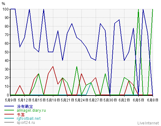Image resolution: width=161 pixels, height=126 pixels.
Task: Click the gray sport24.ru legend line swatch
Action: pos(9,122)
